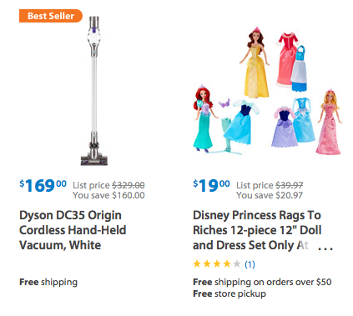Click the Dyson list price $329.00 text
The height and width of the screenshot is (316, 353).
[108, 185]
